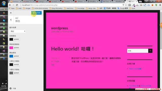The width and height of the screenshot is (162, 91).
Task: Open the 'need know' bookmarks folder
Action: click(69, 8)
